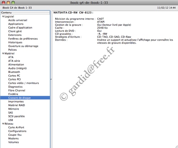Select Cartes vidéo / moniteurs
The height and width of the screenshot is (148, 178).
point(23,83)
